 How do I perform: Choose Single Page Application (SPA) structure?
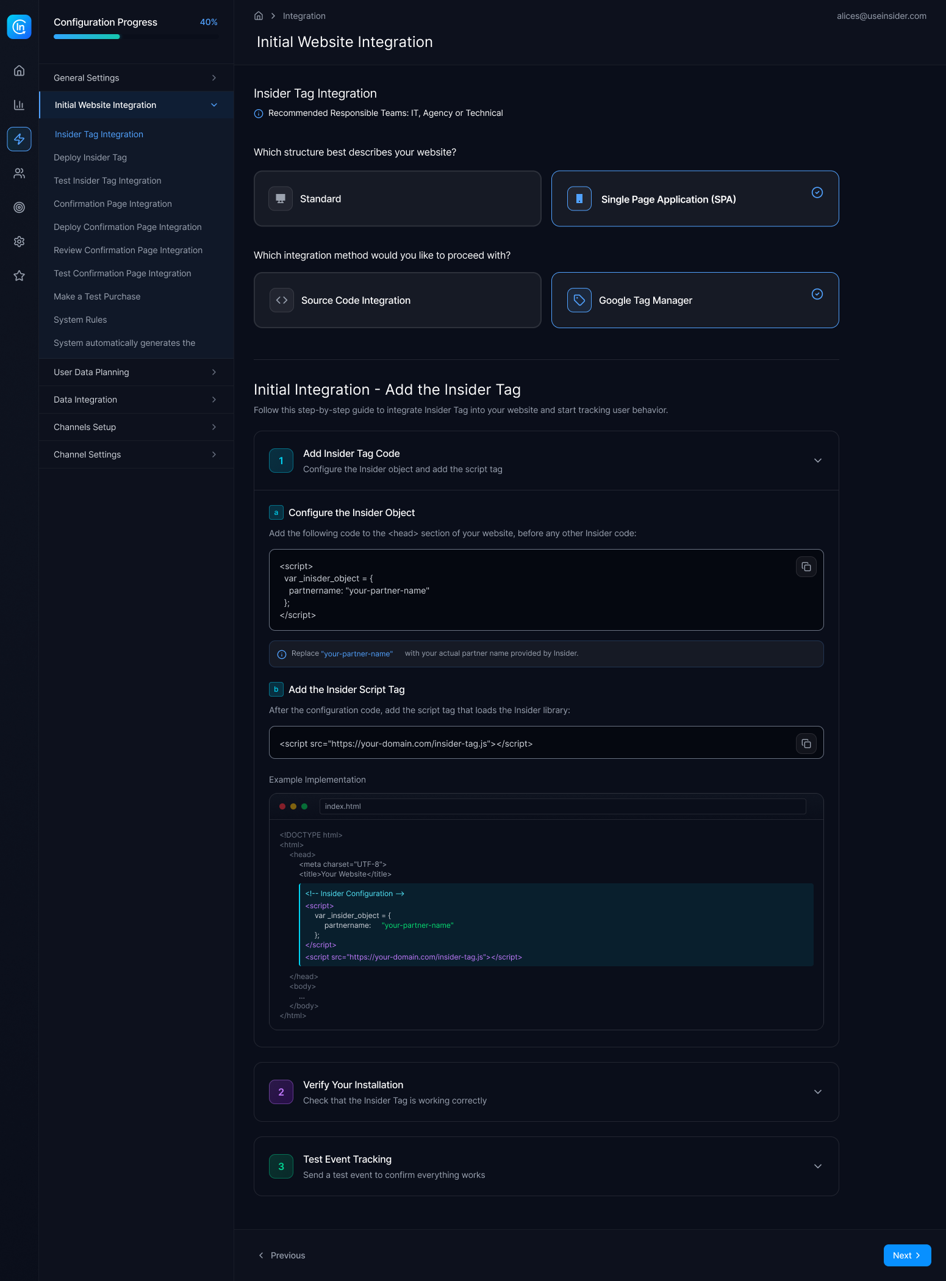point(695,199)
